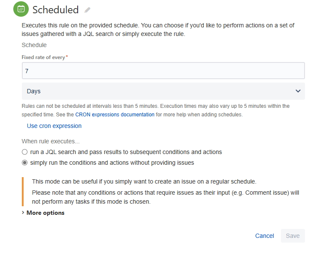Click the chevron arrow in Days selector
326x258 pixels.
(298, 91)
